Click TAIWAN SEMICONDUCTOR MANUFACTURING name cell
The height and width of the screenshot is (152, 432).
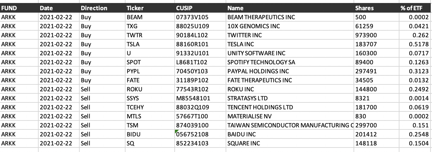tap(290, 125)
